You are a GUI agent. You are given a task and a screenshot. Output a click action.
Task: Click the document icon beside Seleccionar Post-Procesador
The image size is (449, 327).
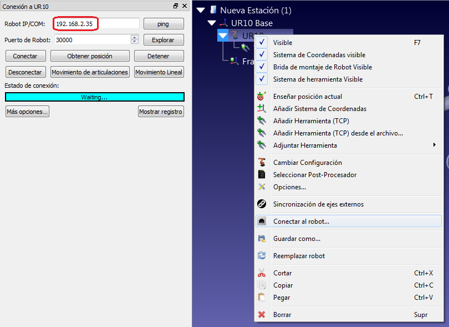tap(262, 174)
